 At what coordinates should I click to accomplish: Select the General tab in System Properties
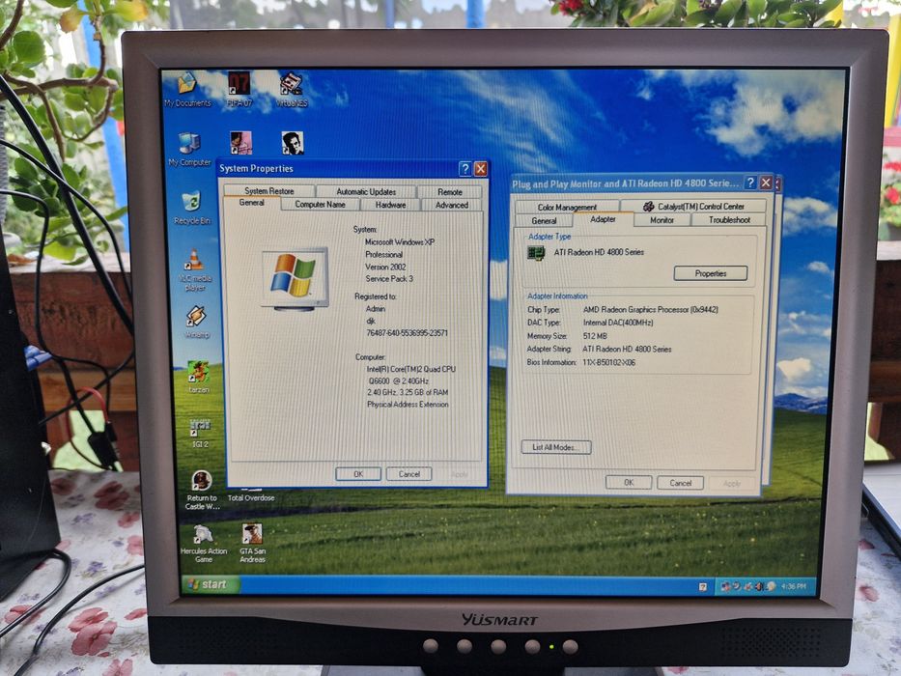coord(252,203)
